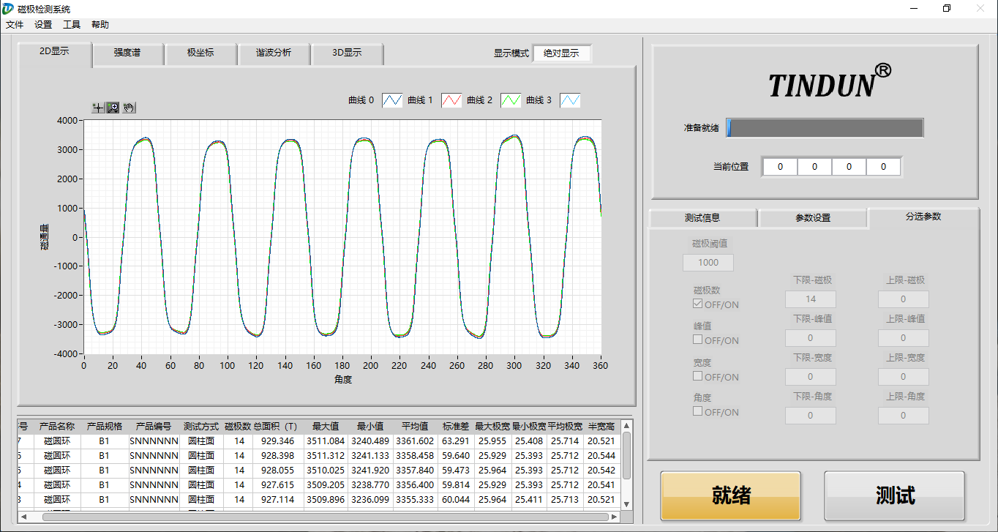The height and width of the screenshot is (532, 998).
Task: Click the 曲线 0 blue line swatch
Action: coord(393,100)
